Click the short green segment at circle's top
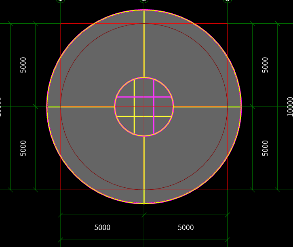 click(144, 17)
